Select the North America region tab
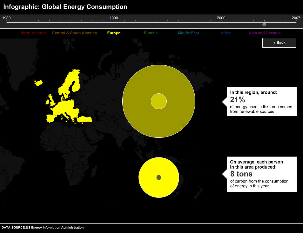Screen dimensions: 303x233 tap(33, 33)
